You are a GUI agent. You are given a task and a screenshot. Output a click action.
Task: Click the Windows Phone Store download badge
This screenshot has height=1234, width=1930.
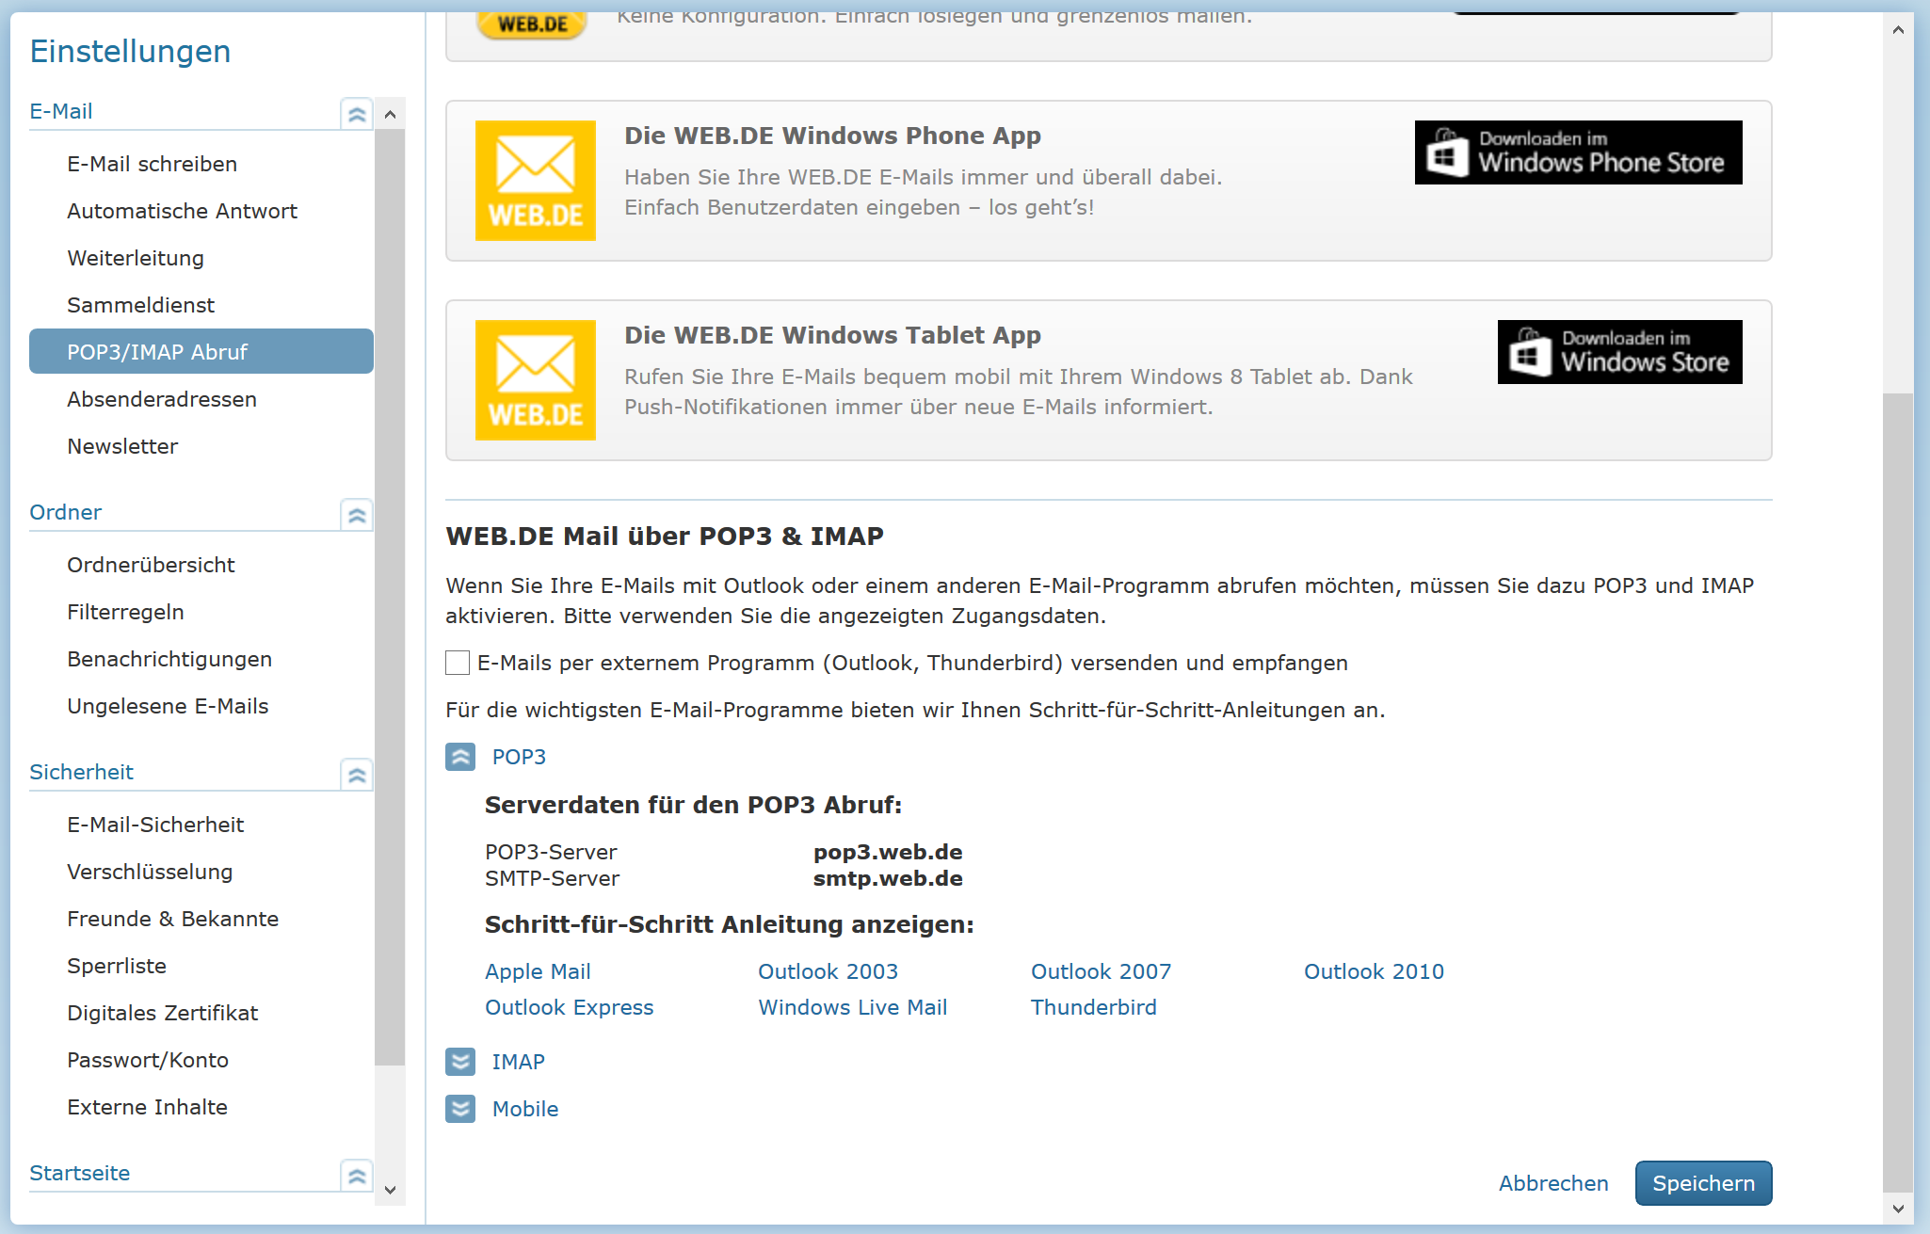point(1578,152)
